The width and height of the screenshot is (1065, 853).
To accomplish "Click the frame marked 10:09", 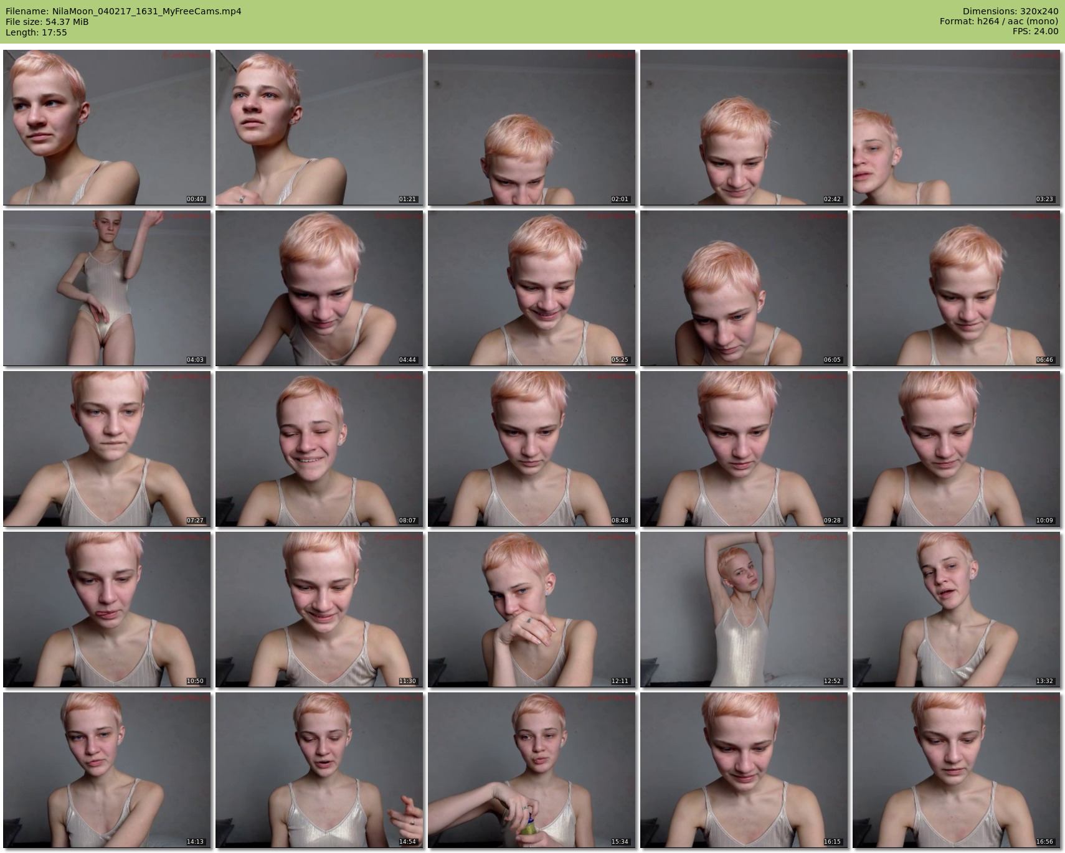I will (x=956, y=449).
